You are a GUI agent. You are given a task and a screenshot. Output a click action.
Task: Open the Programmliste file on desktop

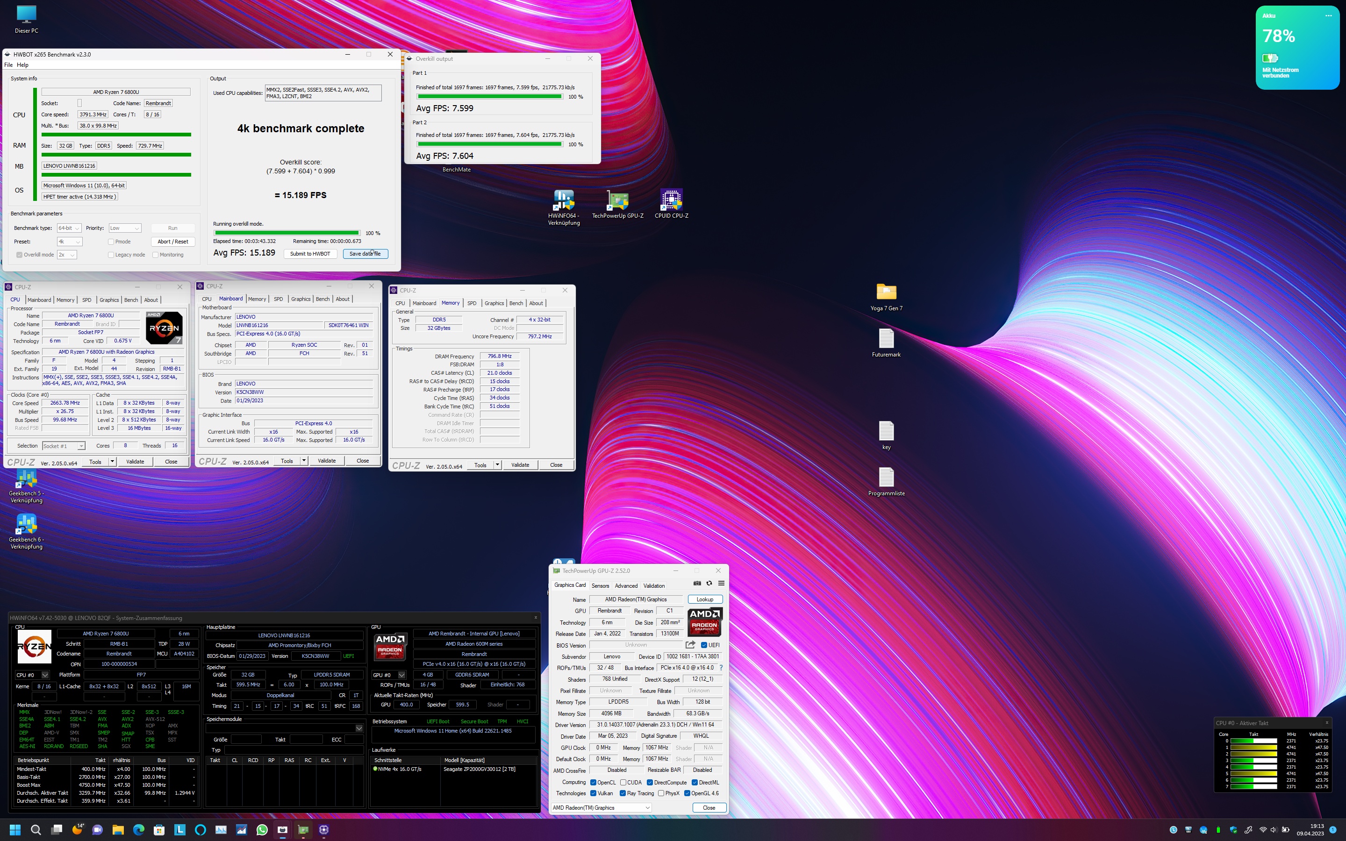(886, 482)
